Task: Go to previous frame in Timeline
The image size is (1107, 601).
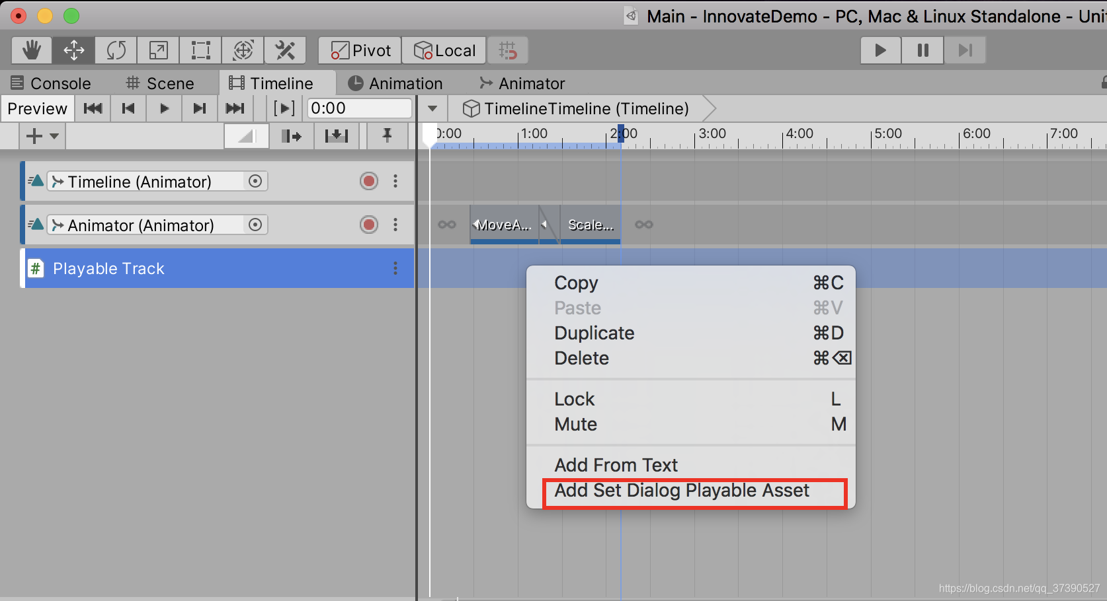Action: click(x=128, y=108)
